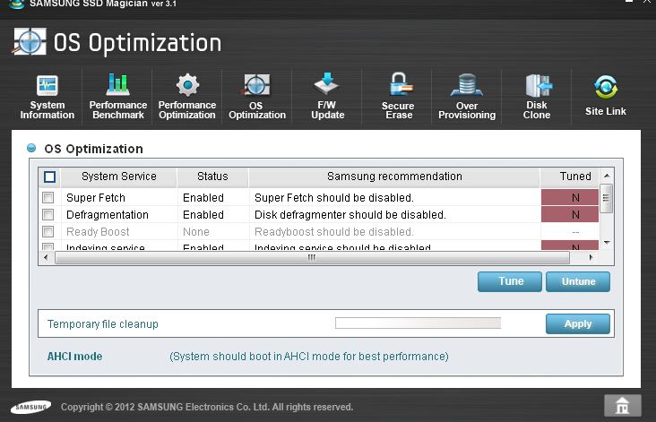656x422 pixels.
Task: Apply temporary file cleanup
Action: click(x=578, y=323)
